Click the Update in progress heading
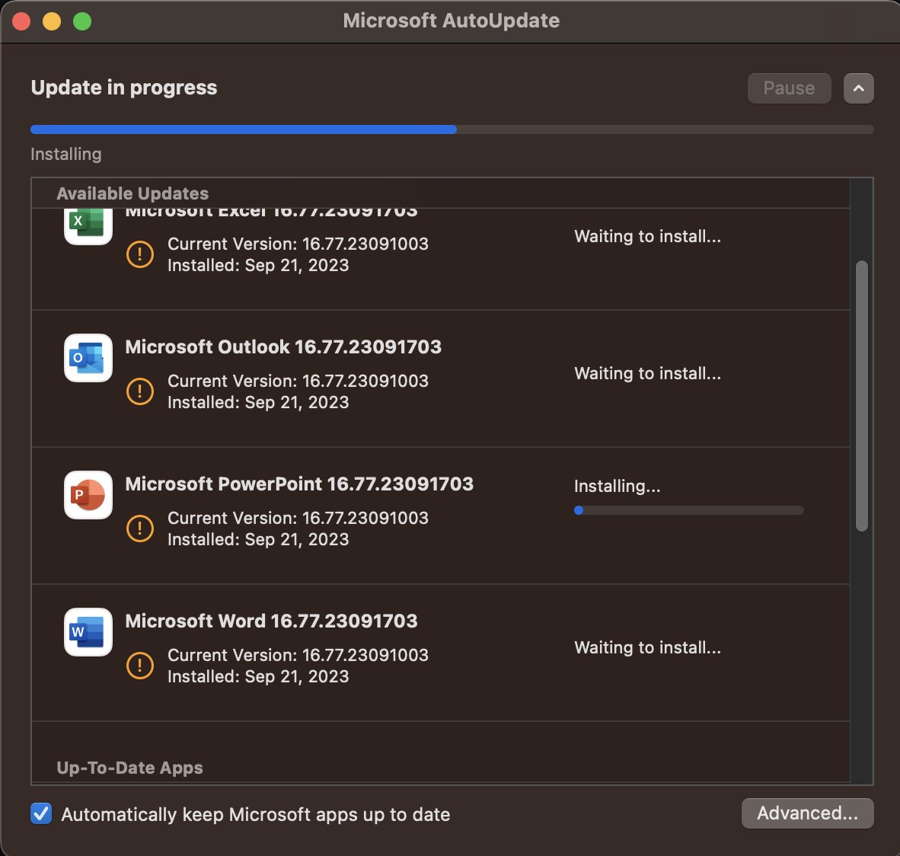This screenshot has height=856, width=900. coord(124,88)
